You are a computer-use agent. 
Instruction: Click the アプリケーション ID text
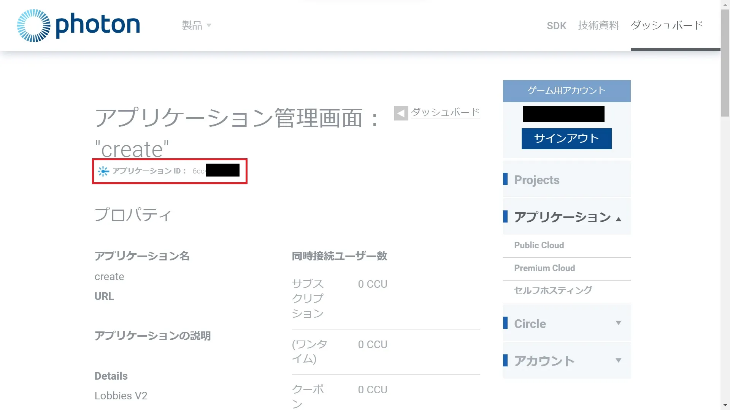[149, 171]
